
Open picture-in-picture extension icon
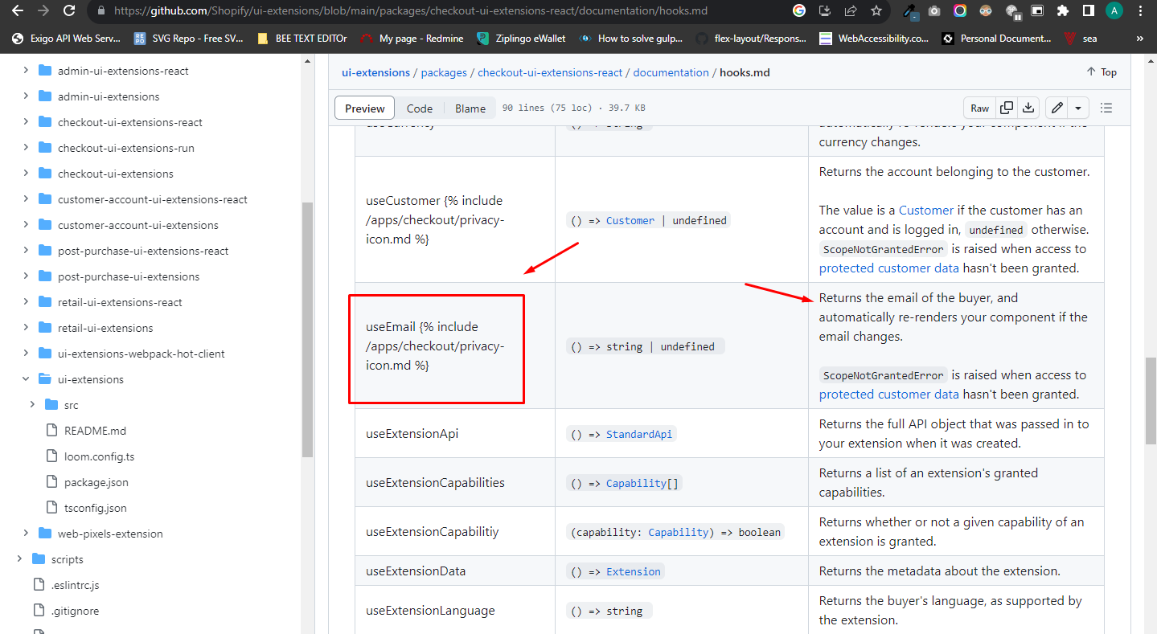pos(1037,11)
